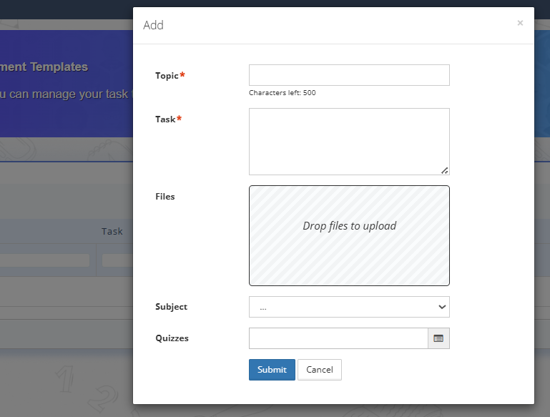Click the Add dialog title

pos(153,25)
